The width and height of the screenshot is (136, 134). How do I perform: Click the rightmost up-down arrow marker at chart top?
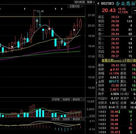[62, 9]
